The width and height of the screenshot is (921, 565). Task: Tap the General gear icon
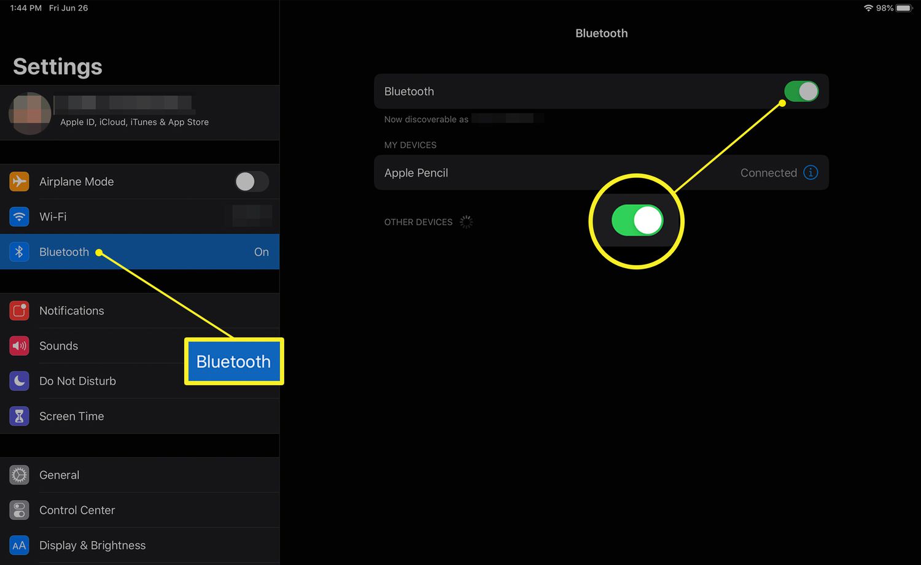click(x=19, y=475)
